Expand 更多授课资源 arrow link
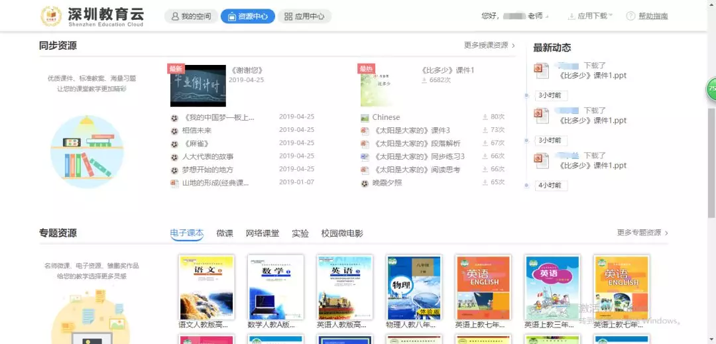Screen dimensions: 716x344 pos(490,46)
